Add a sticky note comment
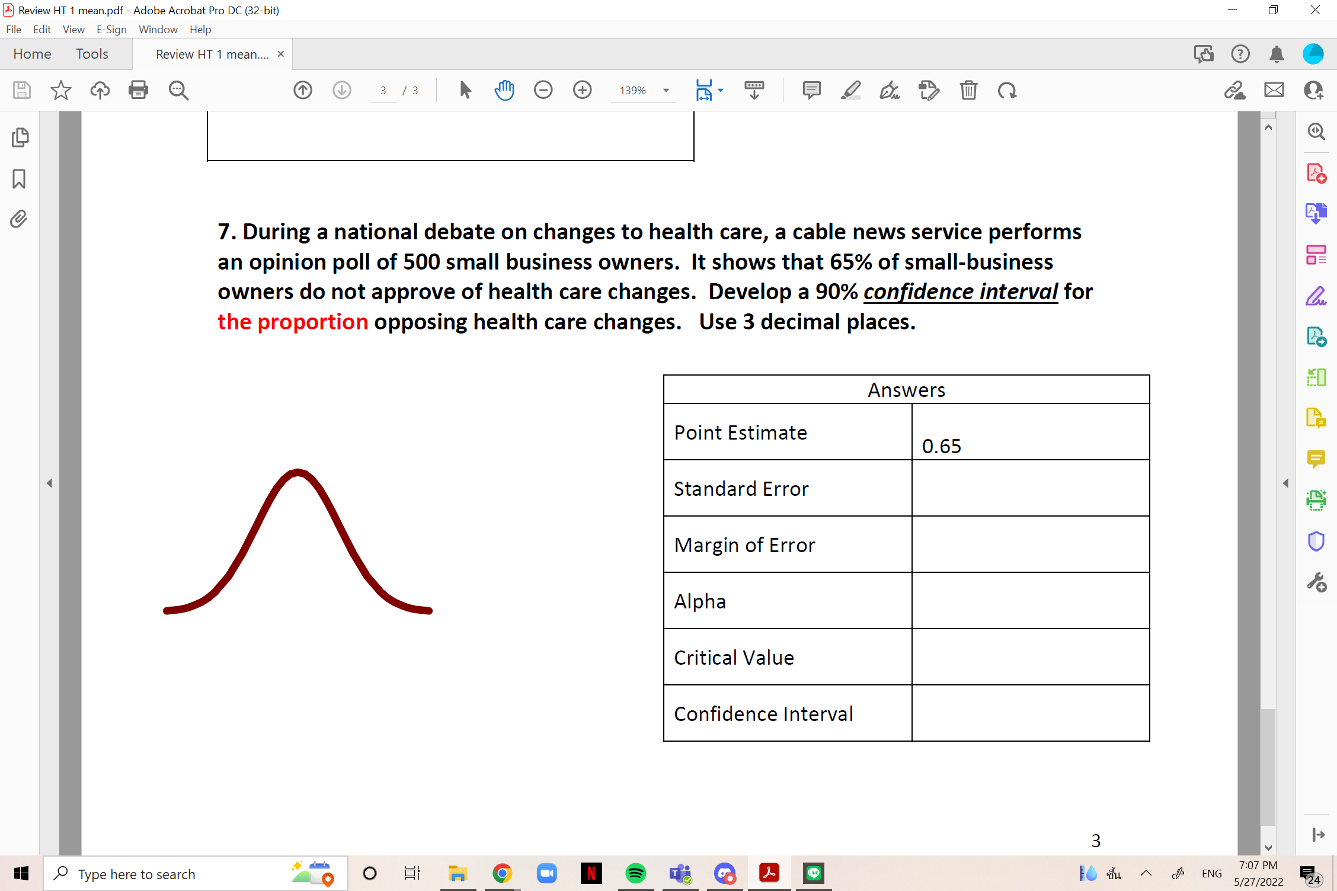Screen dimensions: 1337x891 click(811, 90)
